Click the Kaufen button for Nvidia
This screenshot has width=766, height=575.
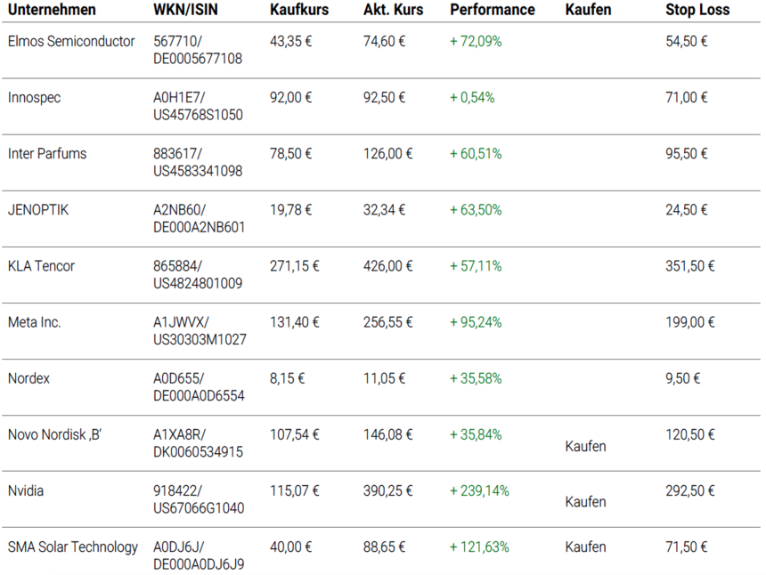pyautogui.click(x=586, y=501)
